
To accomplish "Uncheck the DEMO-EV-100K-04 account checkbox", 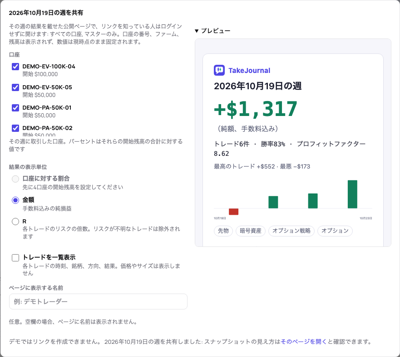I will point(15,67).
